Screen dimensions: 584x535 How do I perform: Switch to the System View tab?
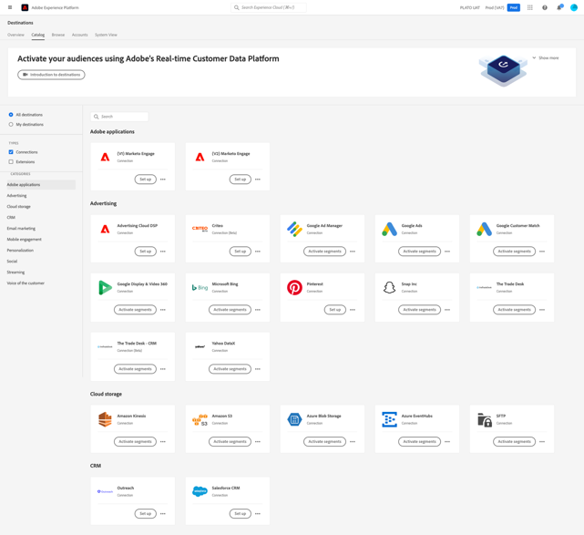(x=106, y=35)
